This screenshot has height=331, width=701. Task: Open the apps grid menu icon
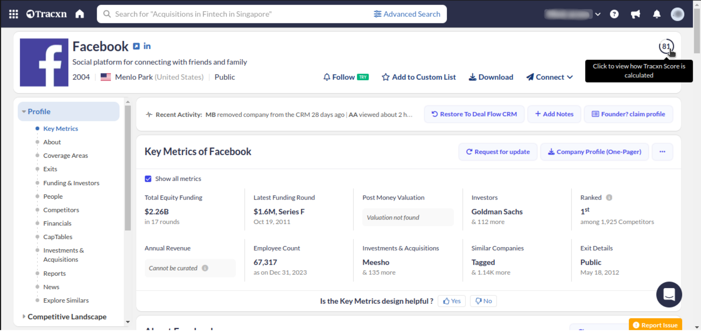pos(14,14)
